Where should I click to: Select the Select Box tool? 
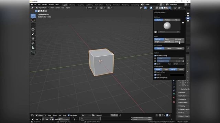[x=33, y=16]
